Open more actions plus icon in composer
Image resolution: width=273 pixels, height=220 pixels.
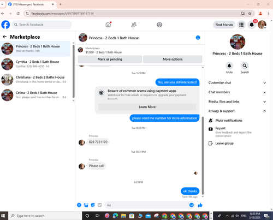(x=79, y=205)
